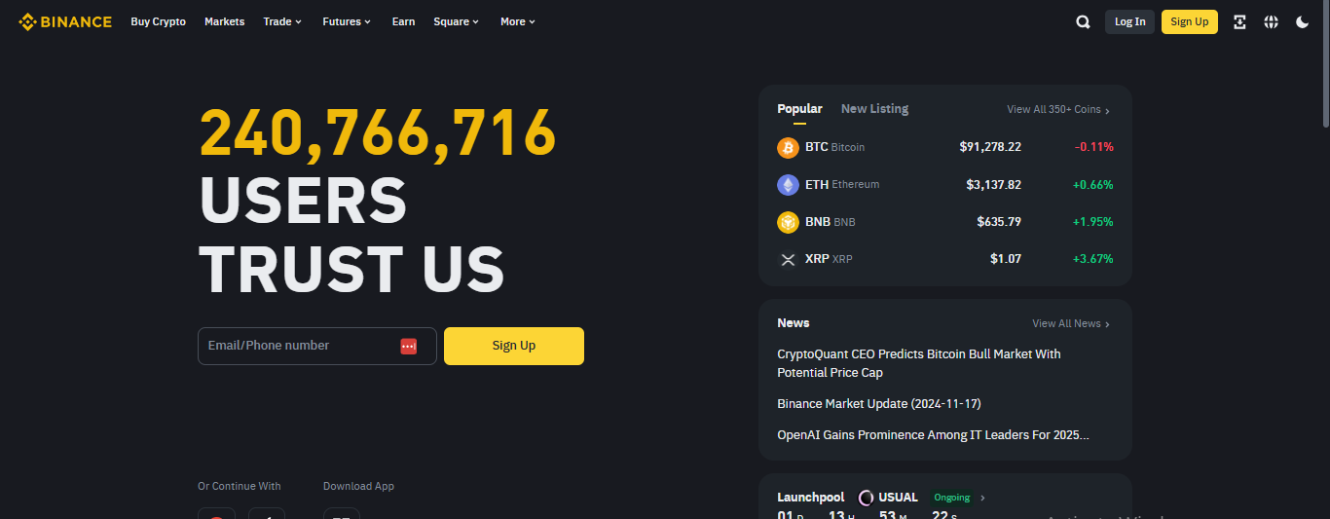Image resolution: width=1330 pixels, height=519 pixels.
Task: Click the XRP change +3.67%
Action: point(1092,259)
